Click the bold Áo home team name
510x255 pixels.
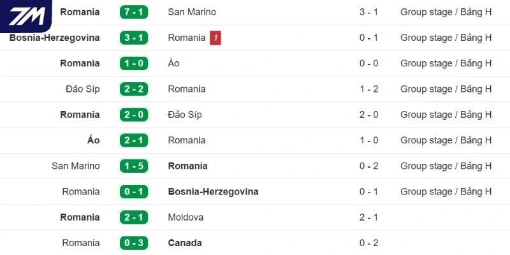(x=94, y=140)
